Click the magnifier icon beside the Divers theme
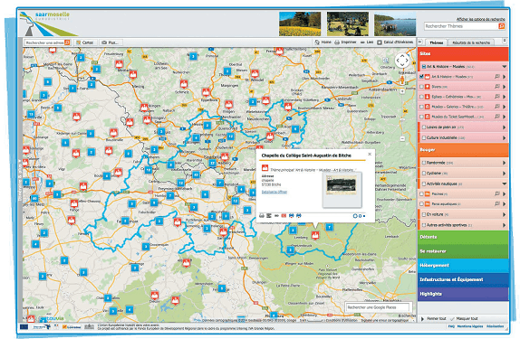Viewport: 520px width, 339px height. [x=496, y=87]
